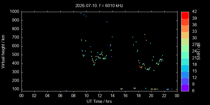Image resolution: width=210 pixels, height=105 pixels.
Task: Pick the violet 6–9 dB colorbar segment
Action: click(185, 88)
